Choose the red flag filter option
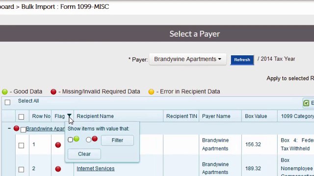 (88, 140)
